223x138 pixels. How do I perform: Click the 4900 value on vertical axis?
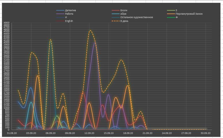(7, 23)
